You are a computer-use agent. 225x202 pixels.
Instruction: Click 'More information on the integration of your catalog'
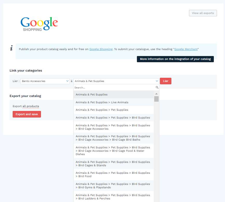[x=175, y=59]
